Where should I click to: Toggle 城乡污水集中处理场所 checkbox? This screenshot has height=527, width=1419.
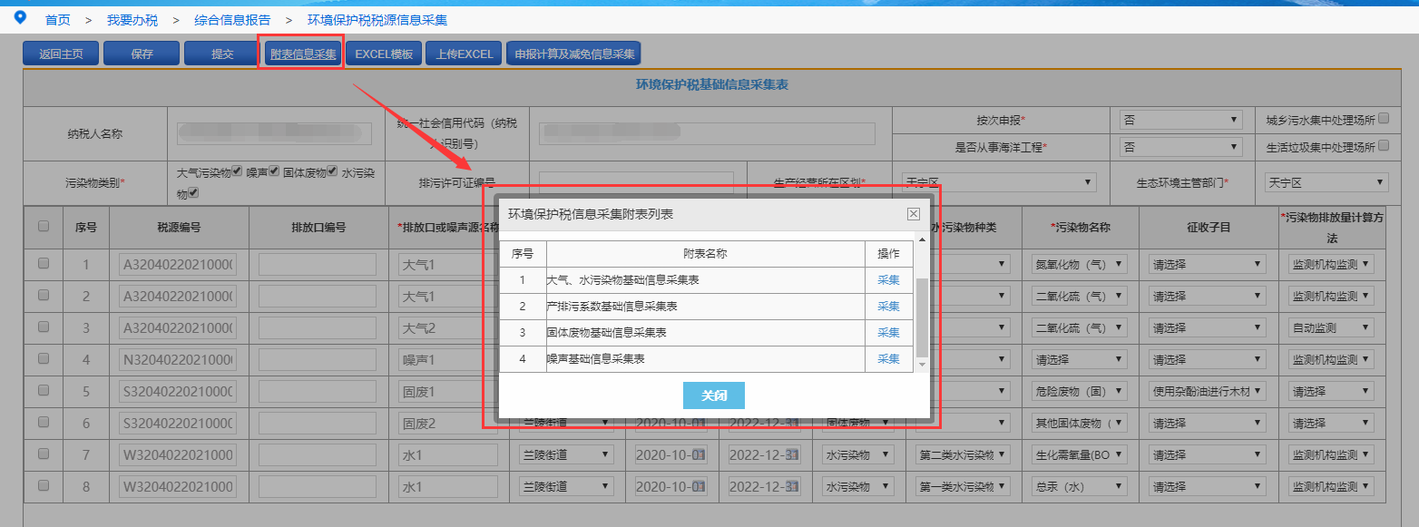tap(1384, 120)
